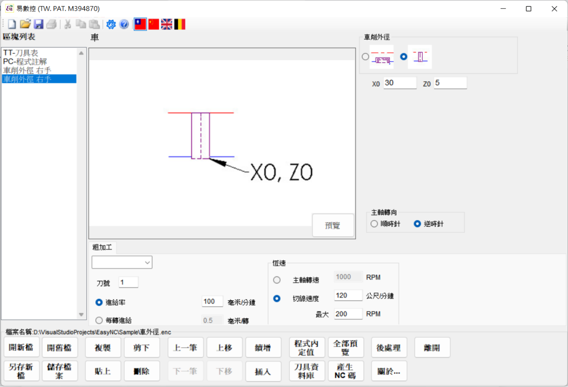Save using the floppy disk icon
The image size is (568, 387).
pyautogui.click(x=39, y=24)
